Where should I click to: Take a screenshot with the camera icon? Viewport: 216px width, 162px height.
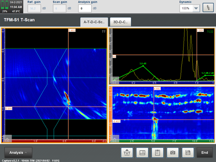tap(173, 152)
